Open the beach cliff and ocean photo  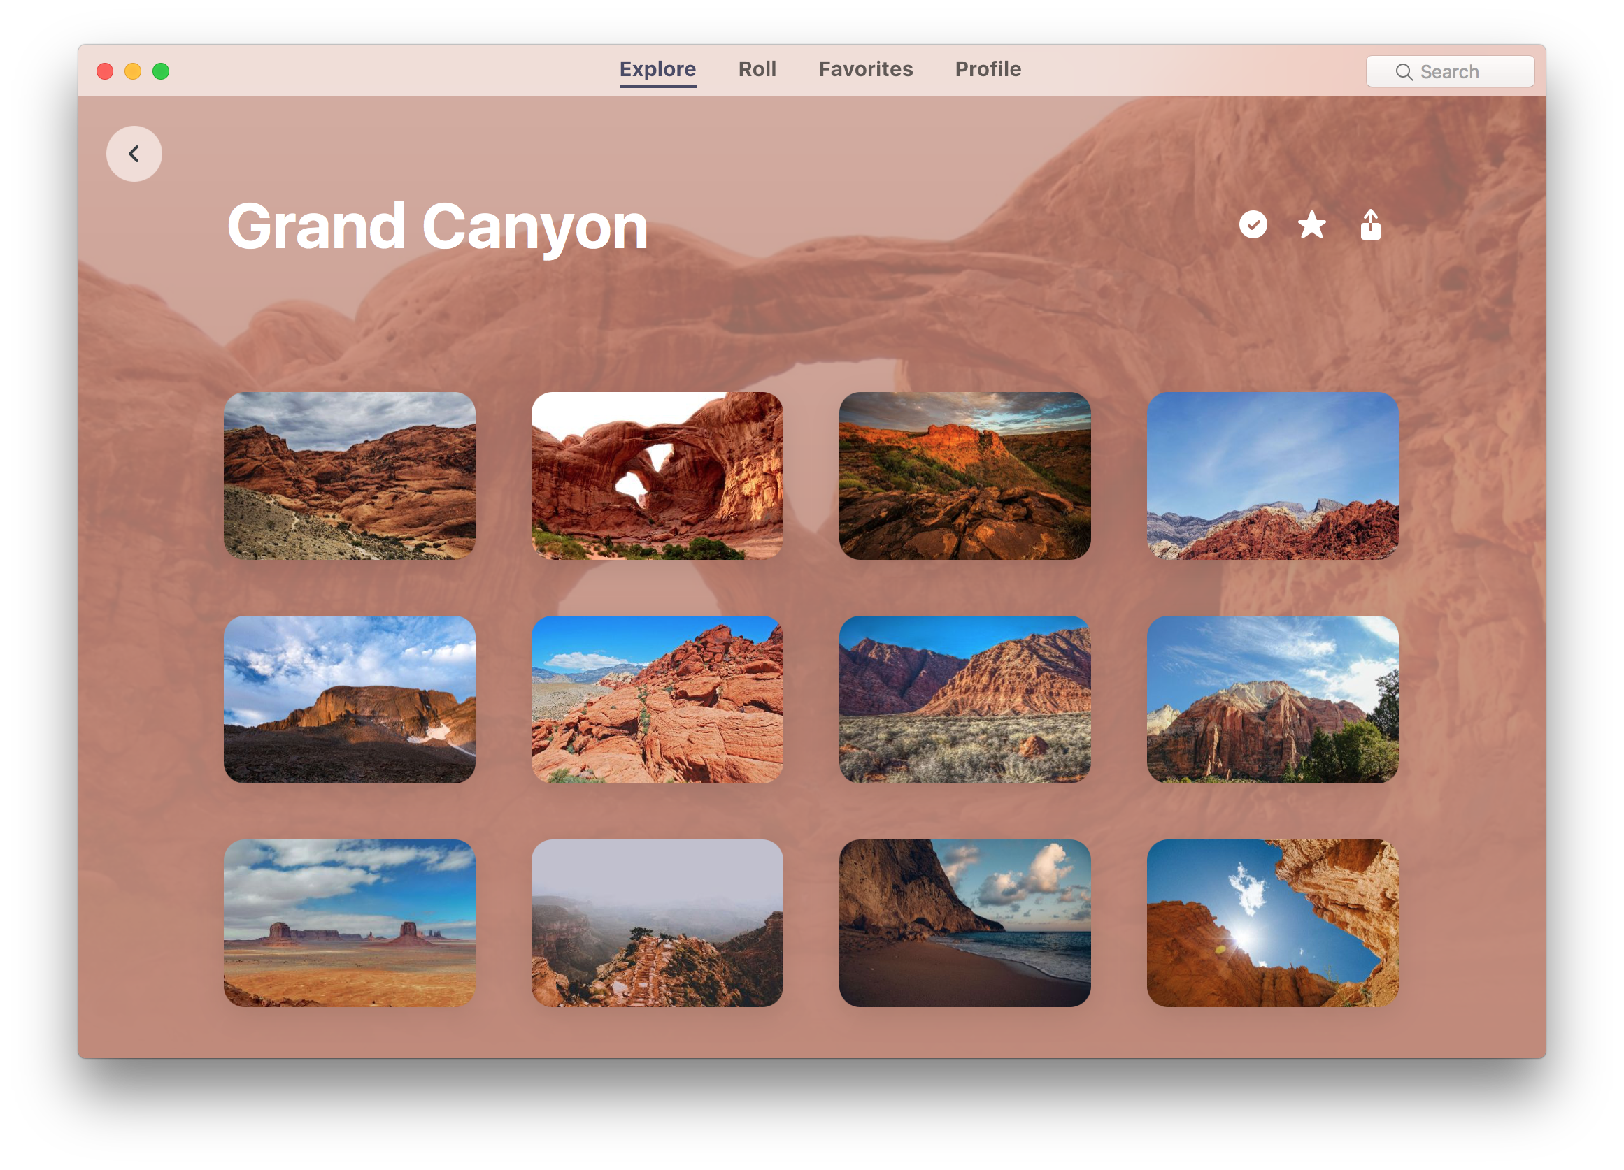[964, 923]
